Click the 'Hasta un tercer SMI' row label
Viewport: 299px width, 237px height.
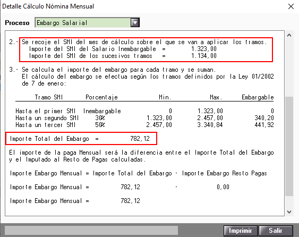pyautogui.click(x=46, y=125)
